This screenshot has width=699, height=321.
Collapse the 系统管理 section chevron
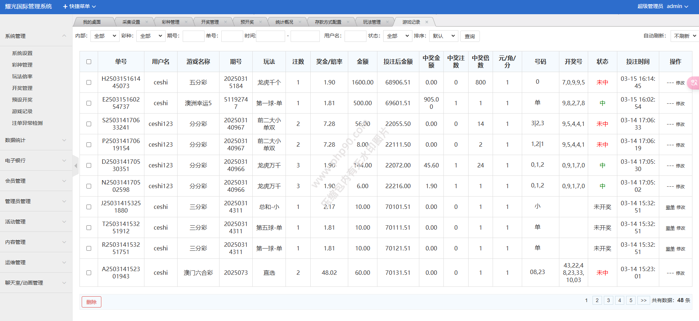pos(64,36)
